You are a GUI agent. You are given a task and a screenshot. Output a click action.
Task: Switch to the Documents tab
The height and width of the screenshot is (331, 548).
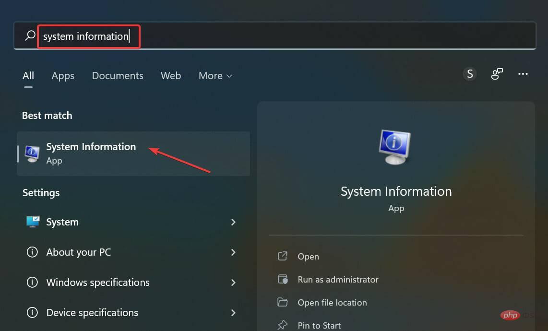[x=117, y=75]
